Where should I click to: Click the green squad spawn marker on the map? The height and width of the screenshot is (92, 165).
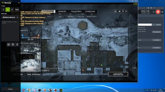pyautogui.click(x=102, y=65)
